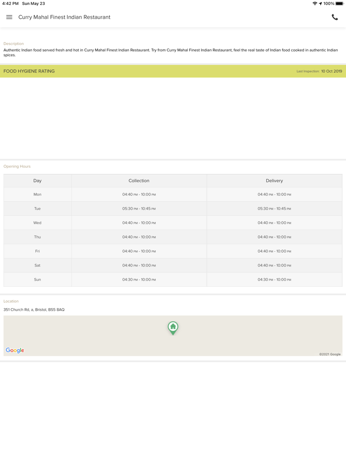Tap the 4:42 PM clock in status bar
The width and height of the screenshot is (346, 462).
pyautogui.click(x=10, y=3)
